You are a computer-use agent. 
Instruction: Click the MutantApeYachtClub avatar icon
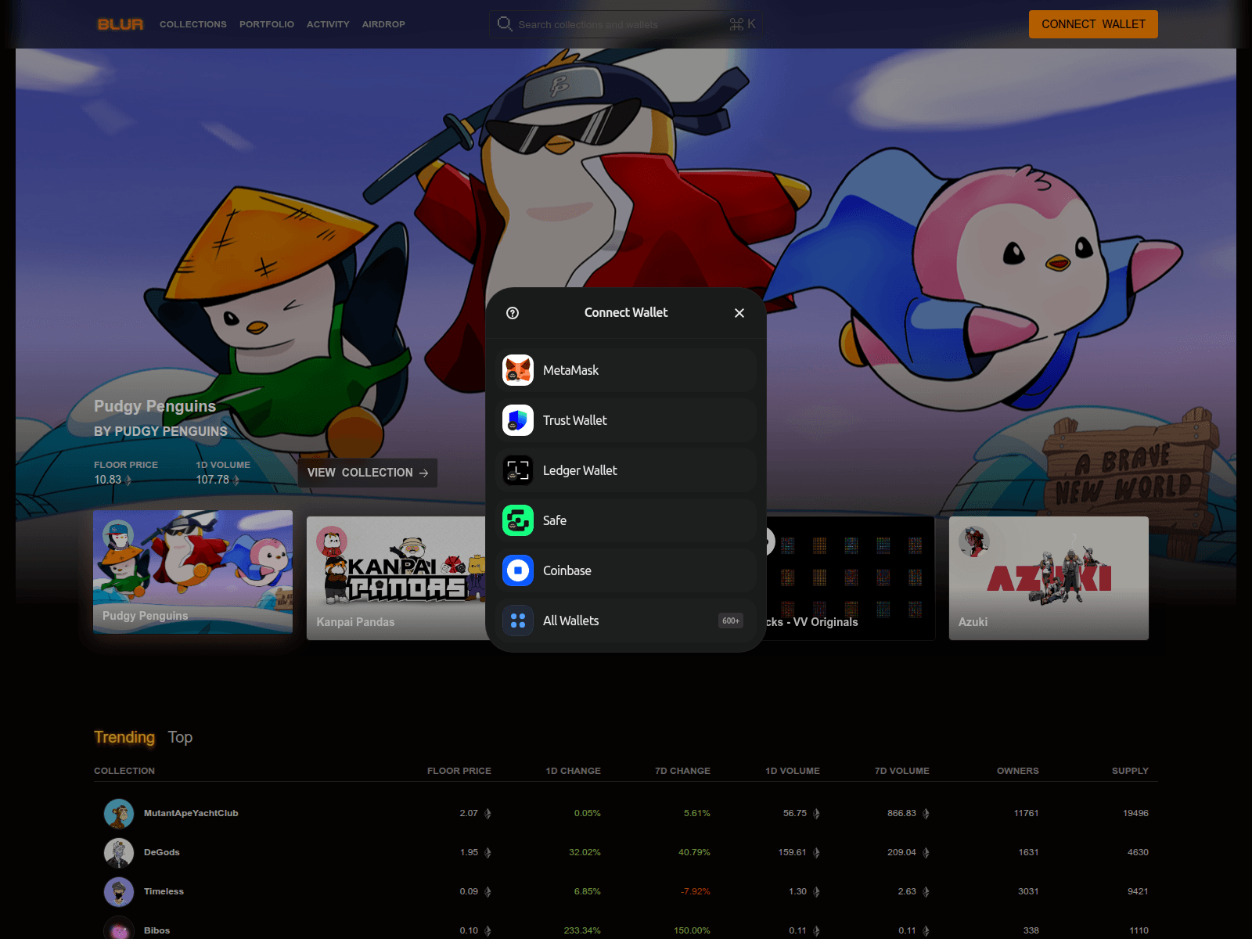click(119, 814)
